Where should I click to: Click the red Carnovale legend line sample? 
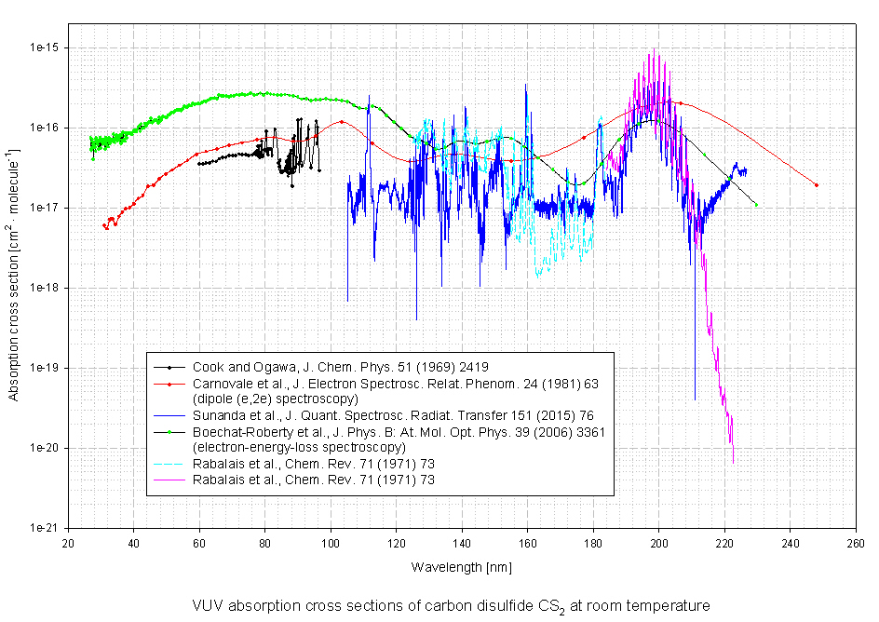[x=169, y=383]
